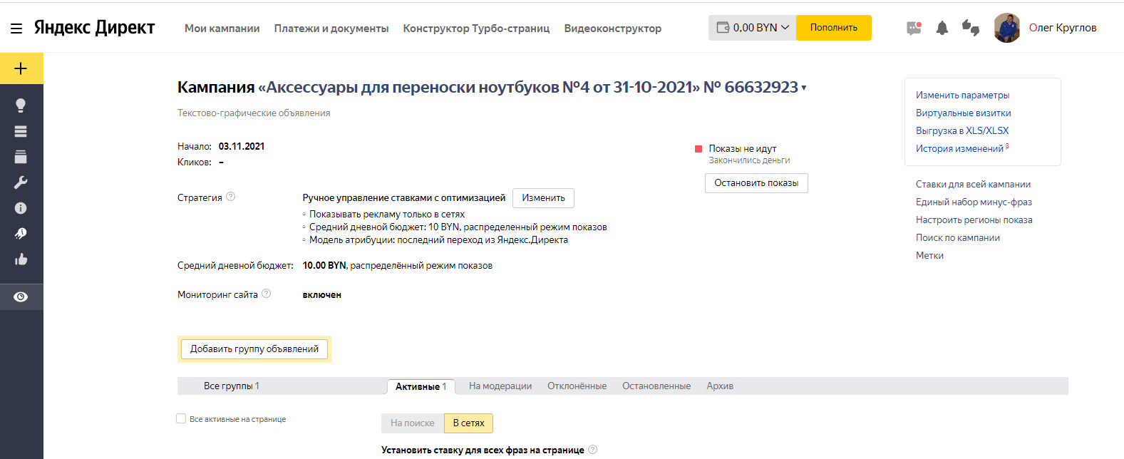Open the hamburger menu icon
1124x459 pixels.
[16, 29]
